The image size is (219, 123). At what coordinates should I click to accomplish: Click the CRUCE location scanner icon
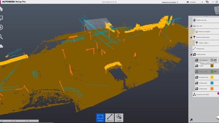197,43
